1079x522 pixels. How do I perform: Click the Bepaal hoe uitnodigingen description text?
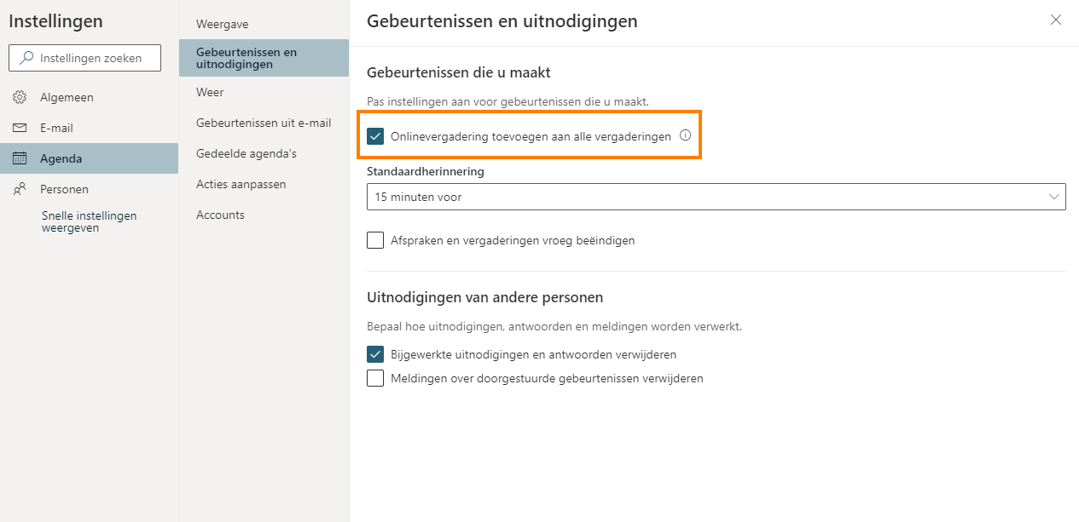click(554, 326)
